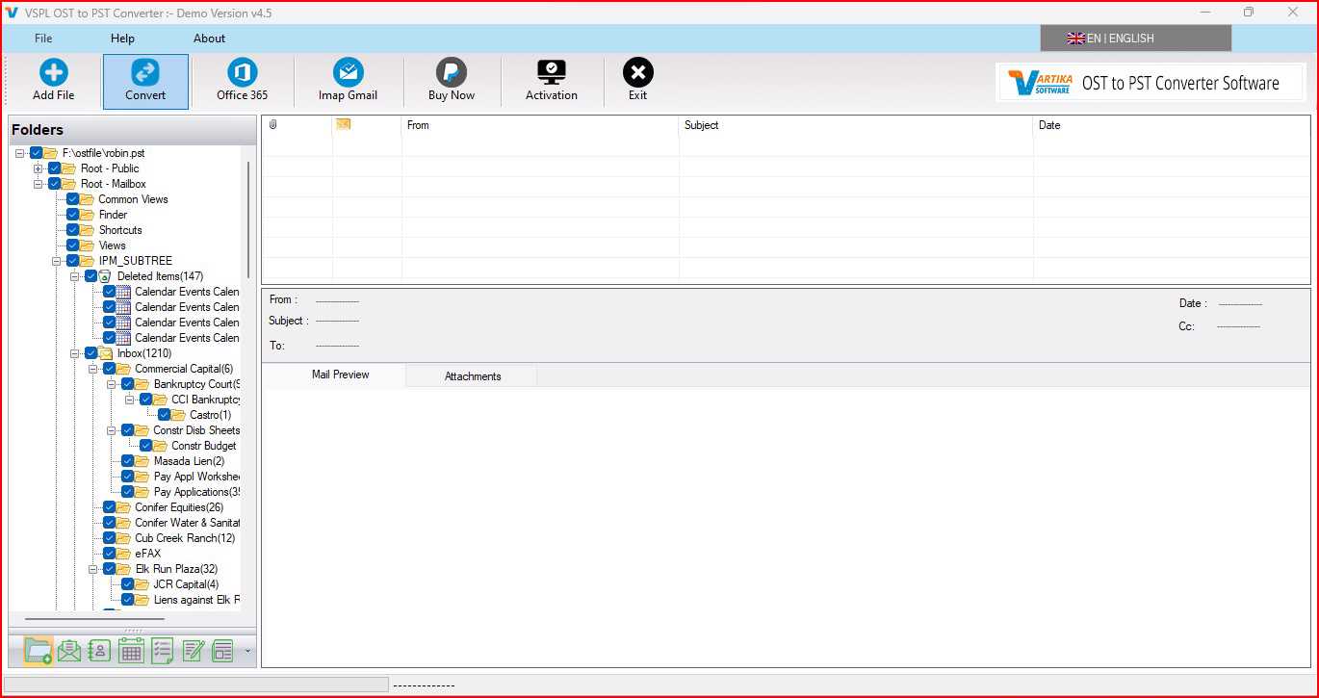Click the Deleted Items recycle bin icon
This screenshot has width=1319, height=698.
coord(105,276)
